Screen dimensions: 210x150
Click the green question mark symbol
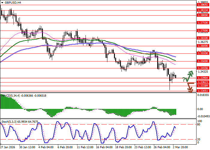click(x=184, y=79)
